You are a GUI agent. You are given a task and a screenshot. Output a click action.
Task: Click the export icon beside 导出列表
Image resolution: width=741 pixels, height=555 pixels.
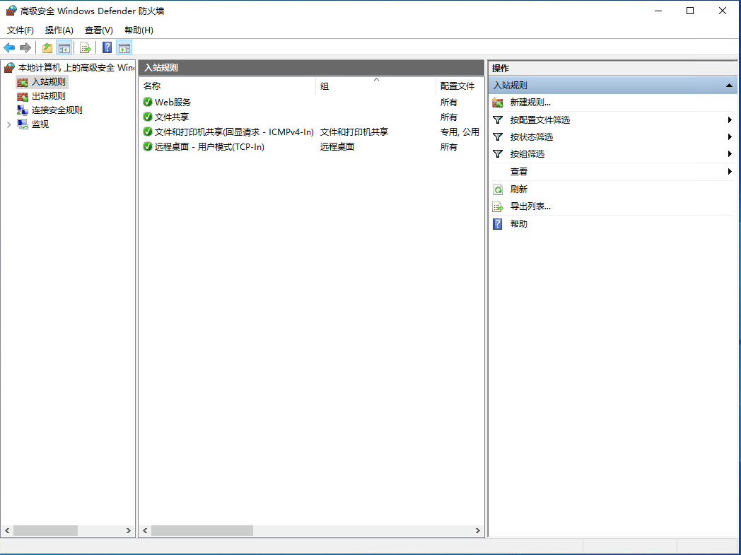tap(498, 206)
